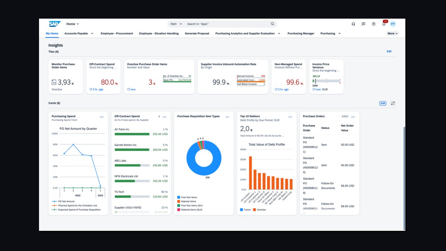Viewport: 446px width, 251px height.
Task: Open Overdue Purchase Order Items tile
Action: [x=159, y=77]
